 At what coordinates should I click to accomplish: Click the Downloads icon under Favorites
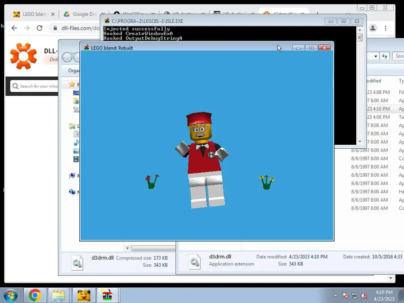coord(76,101)
